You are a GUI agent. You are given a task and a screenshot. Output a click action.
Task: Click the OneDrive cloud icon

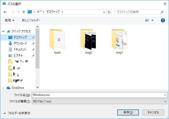tap(8, 88)
